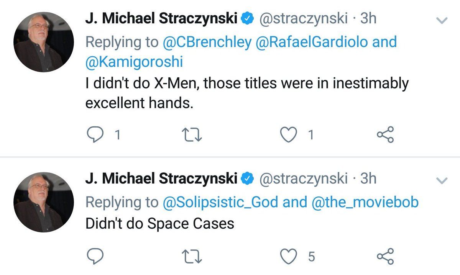Open the @RafaelGardiolo profile link

click(x=310, y=42)
